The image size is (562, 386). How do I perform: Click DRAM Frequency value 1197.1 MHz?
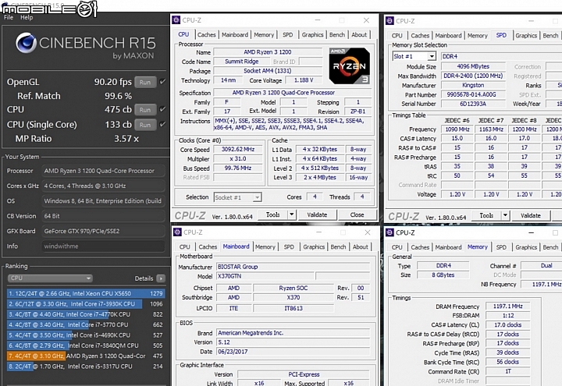point(507,306)
